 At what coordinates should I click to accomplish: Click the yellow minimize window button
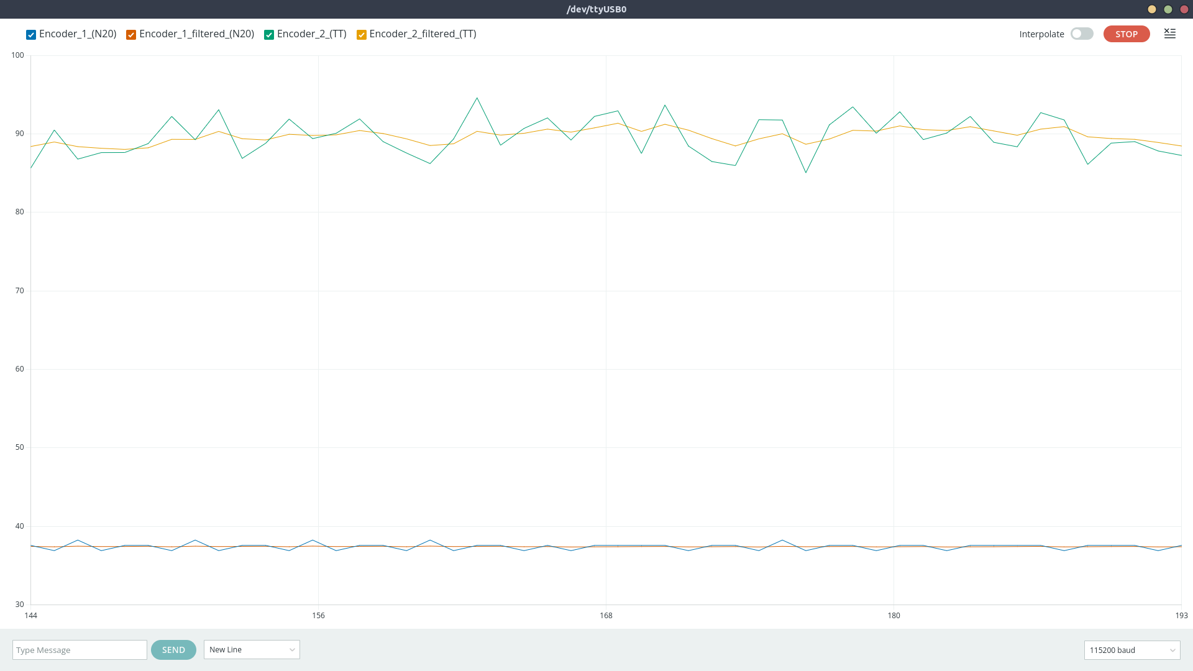click(1152, 9)
